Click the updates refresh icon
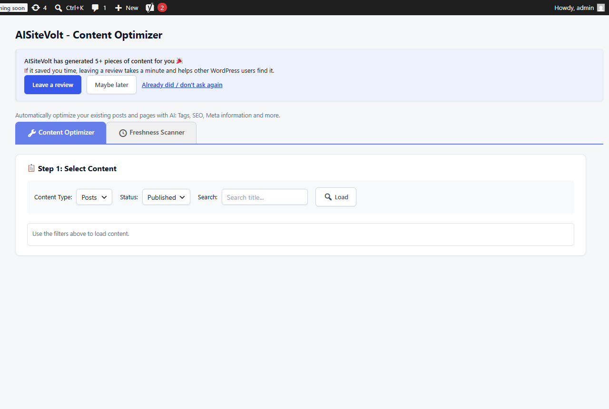The height and width of the screenshot is (409, 609). click(x=36, y=8)
